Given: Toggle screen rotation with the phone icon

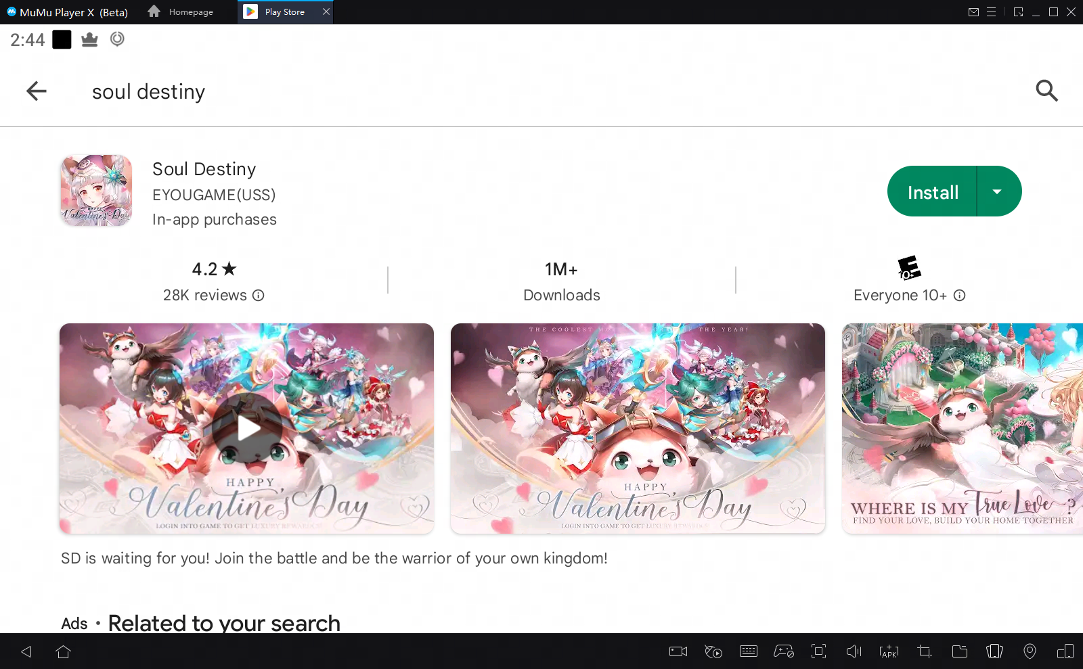Looking at the screenshot, I should (x=994, y=651).
